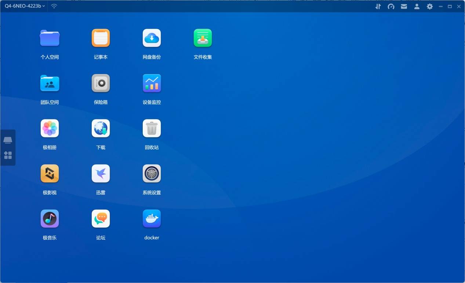Open the 下载 download app
The height and width of the screenshot is (283, 465).
click(x=101, y=128)
